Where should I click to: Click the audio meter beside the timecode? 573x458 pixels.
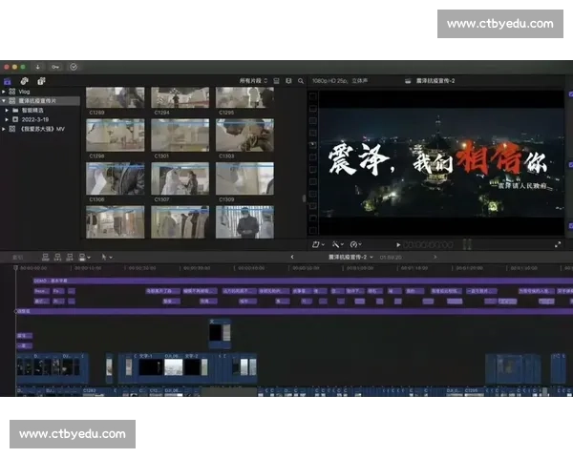[x=467, y=244]
